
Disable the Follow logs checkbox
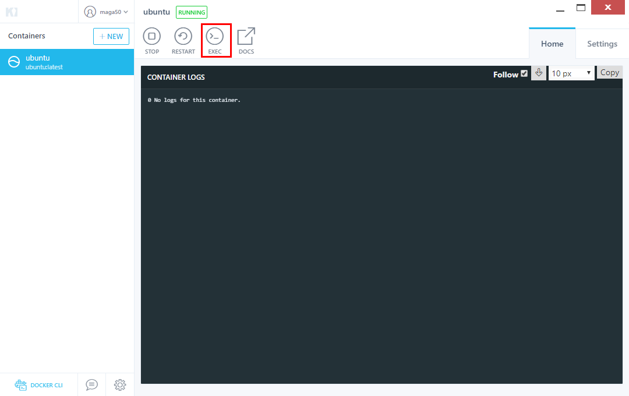pyautogui.click(x=524, y=73)
